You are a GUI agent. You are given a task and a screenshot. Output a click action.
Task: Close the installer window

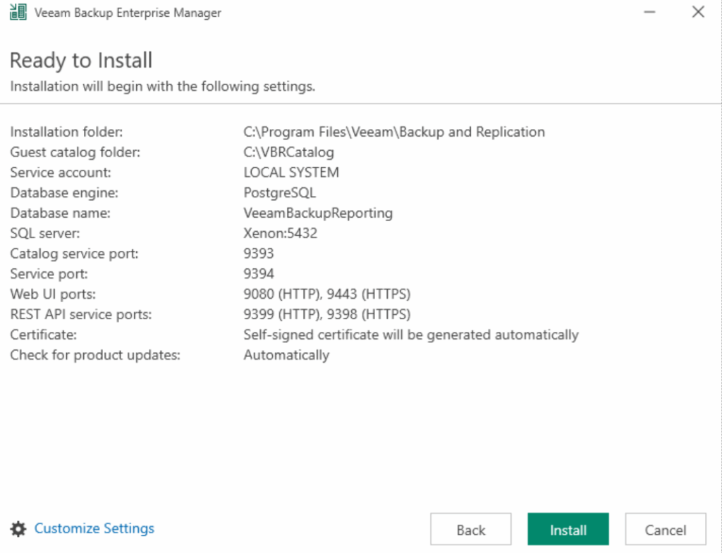tap(698, 12)
